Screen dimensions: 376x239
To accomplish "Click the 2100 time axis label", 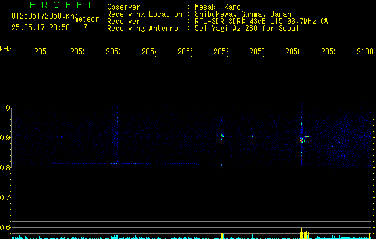I will [x=365, y=51].
